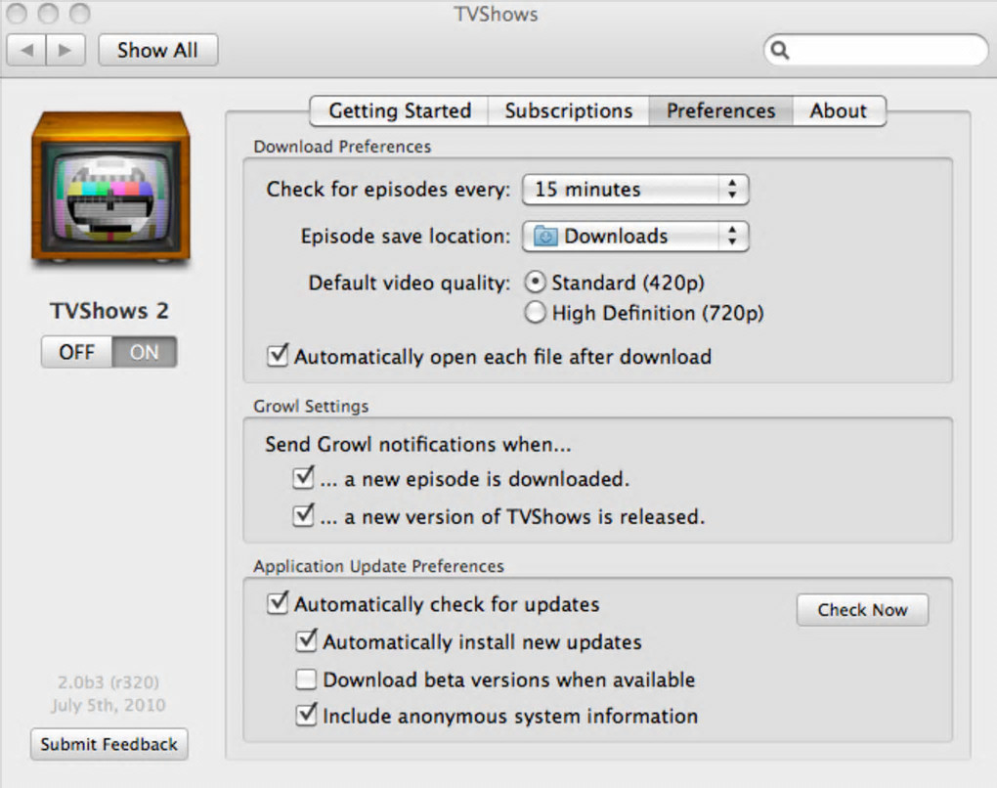
Task: Click the yellow minimize window button
Action: 48,13
